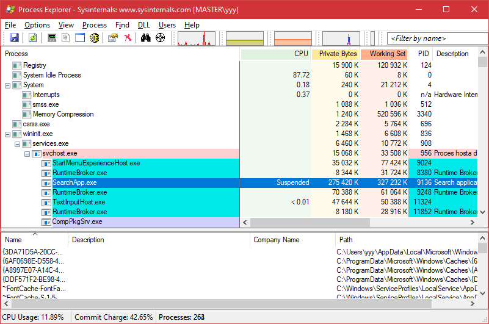Sort by the CPU column header
The image size is (489, 324).
276,54
